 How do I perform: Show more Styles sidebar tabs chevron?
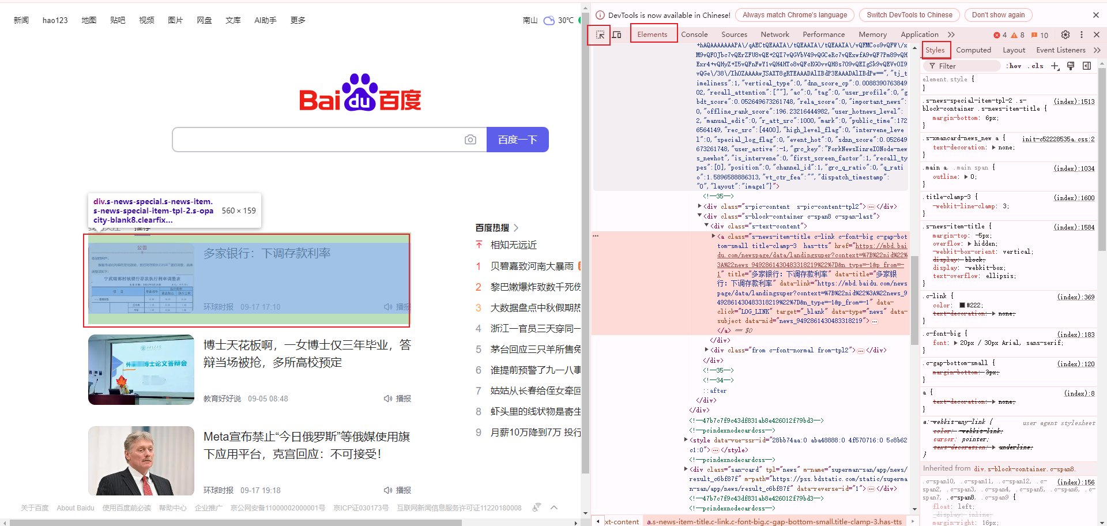pyautogui.click(x=1097, y=50)
